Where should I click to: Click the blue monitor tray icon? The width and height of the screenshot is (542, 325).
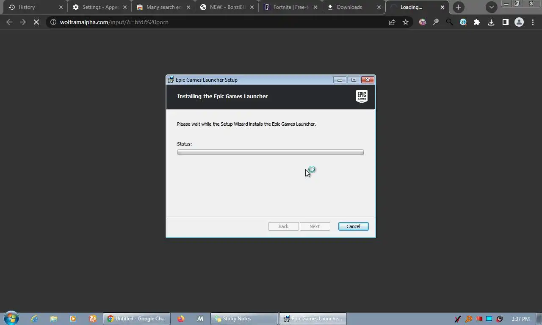(x=489, y=319)
